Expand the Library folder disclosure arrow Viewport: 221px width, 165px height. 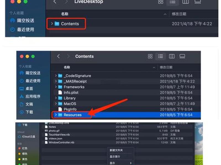pyautogui.click(x=56, y=98)
